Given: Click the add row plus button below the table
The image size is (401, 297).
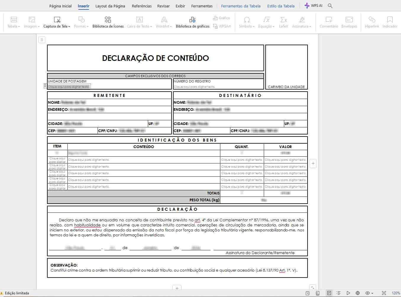Looking at the screenshot, I should tap(177, 288).
